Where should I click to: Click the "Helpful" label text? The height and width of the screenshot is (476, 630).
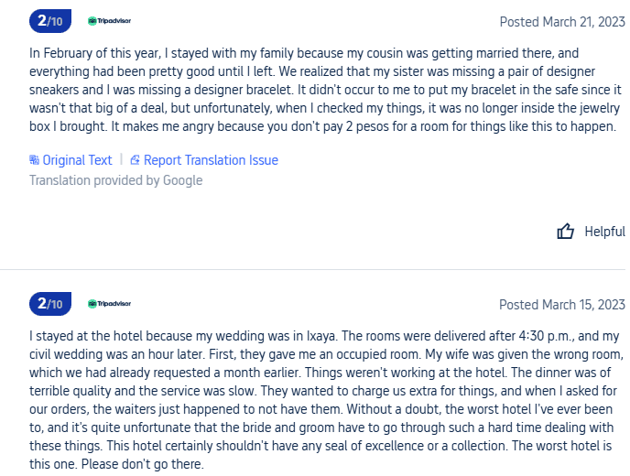pos(604,232)
